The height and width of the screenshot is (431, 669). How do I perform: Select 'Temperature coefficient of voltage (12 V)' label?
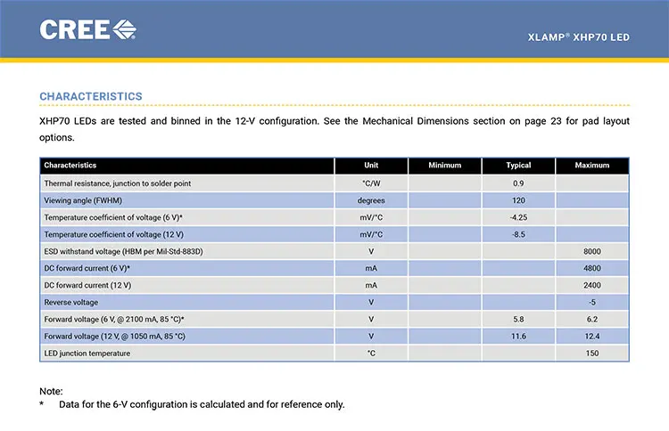pyautogui.click(x=113, y=235)
